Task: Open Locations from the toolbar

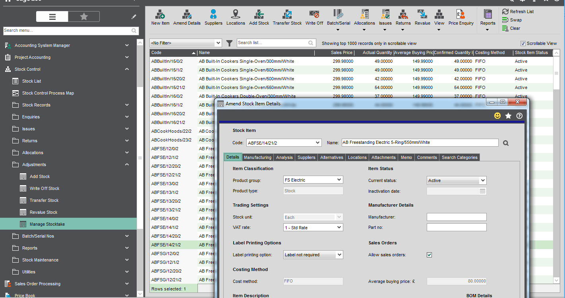Action: click(x=236, y=17)
